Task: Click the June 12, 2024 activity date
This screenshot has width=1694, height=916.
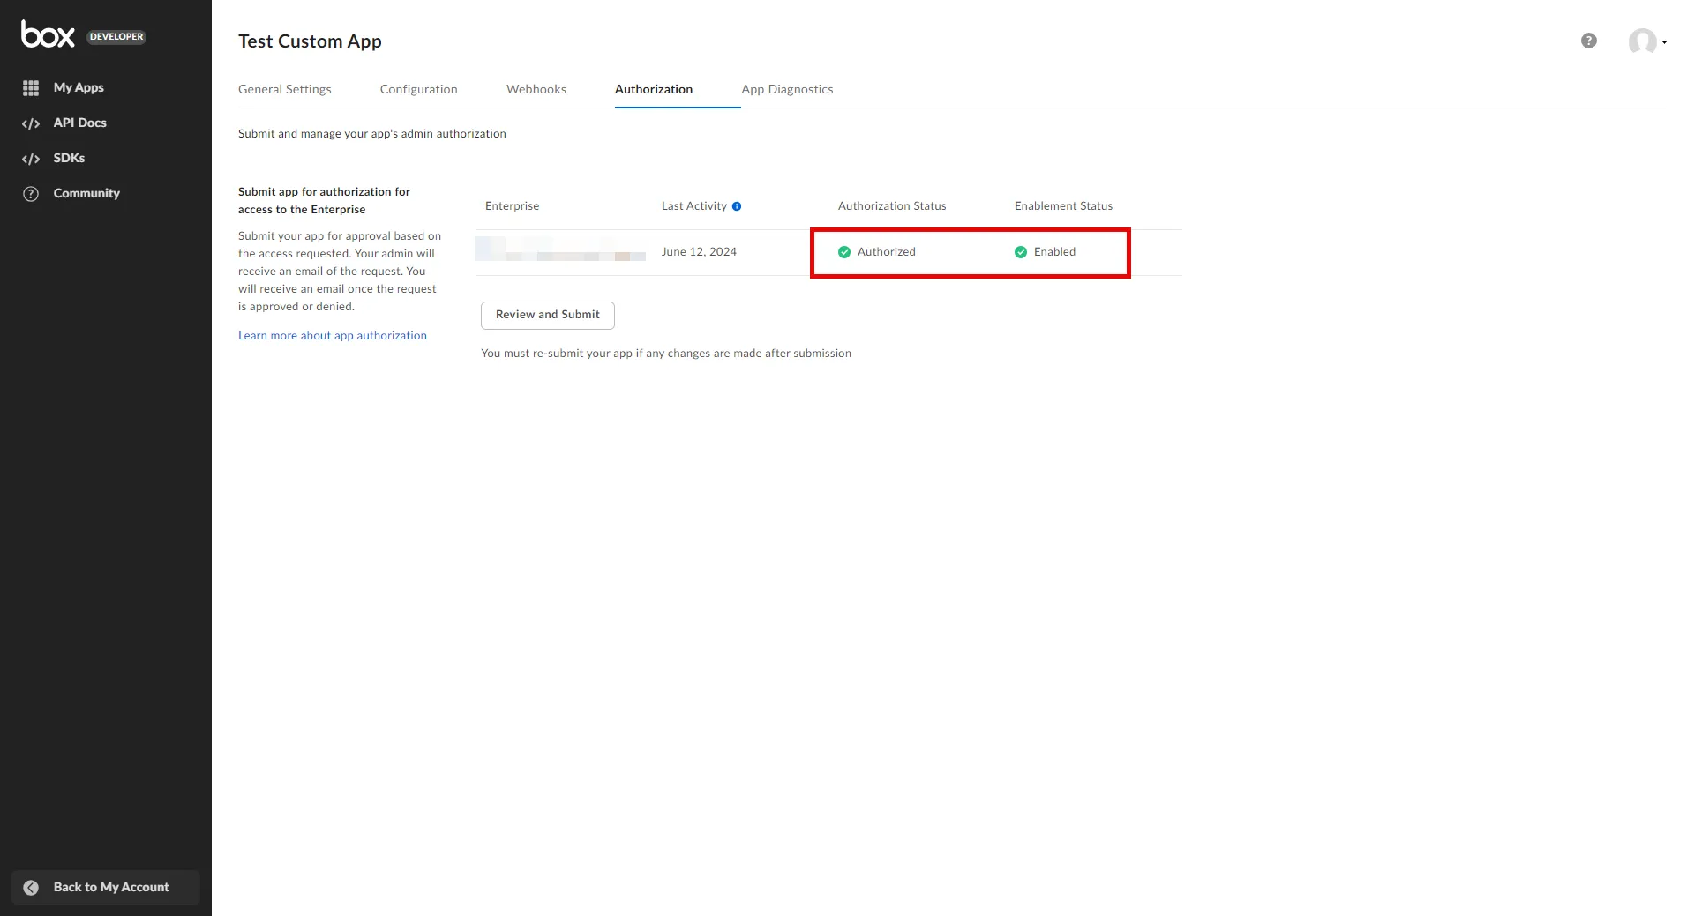Action: click(x=699, y=252)
